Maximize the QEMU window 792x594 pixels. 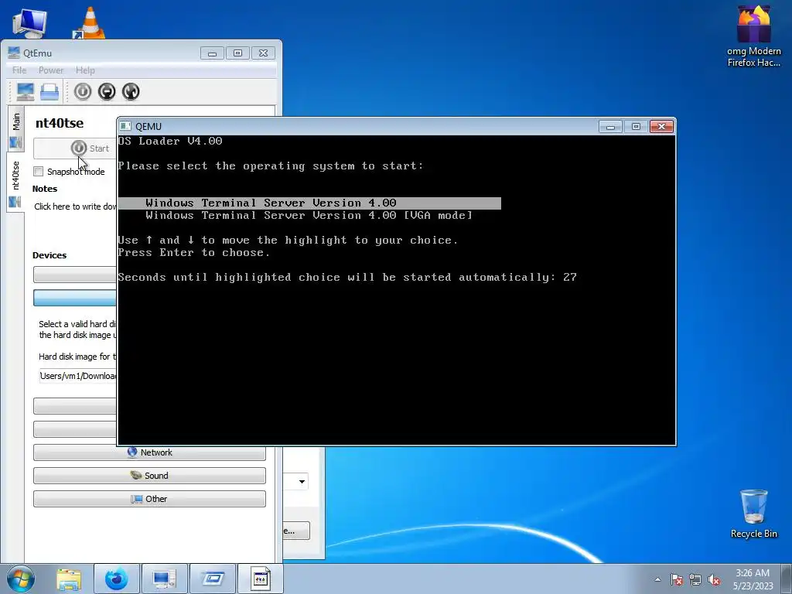[636, 126]
